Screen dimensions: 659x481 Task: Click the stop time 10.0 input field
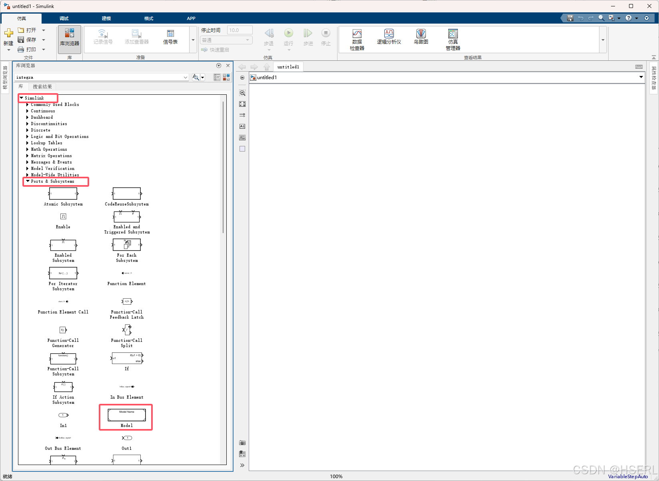point(240,30)
